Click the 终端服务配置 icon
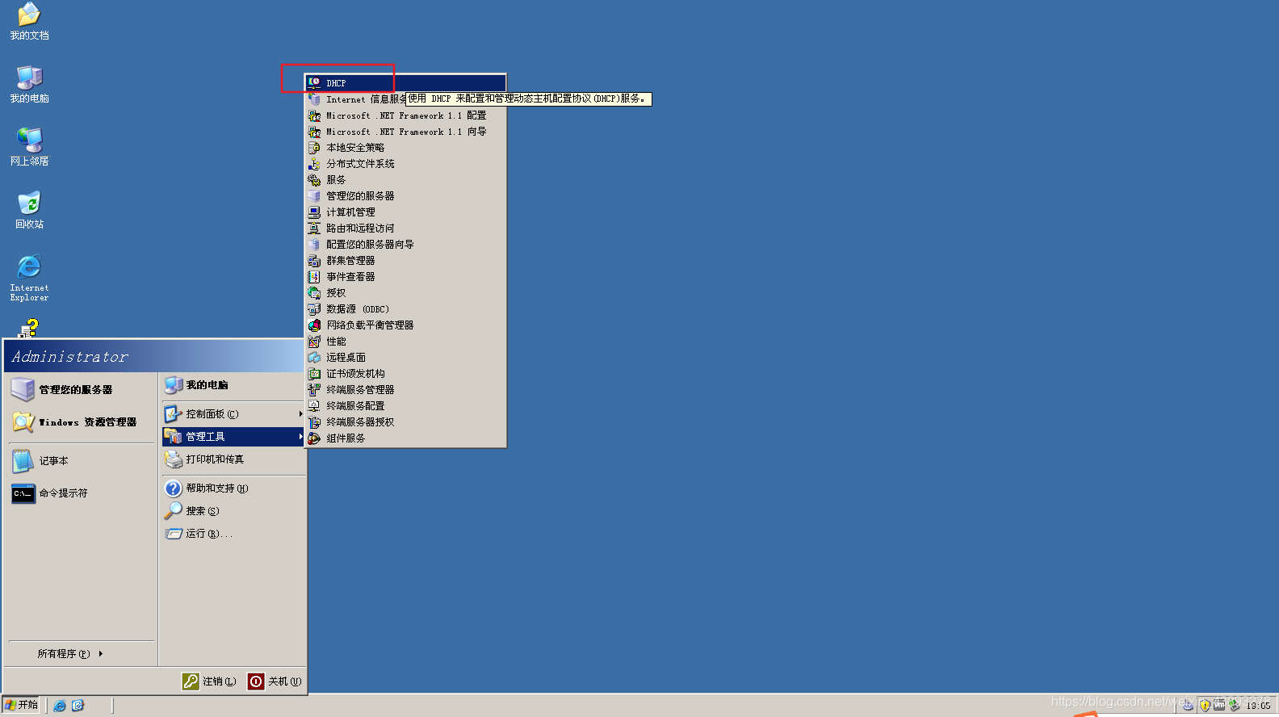Viewport: 1279px width, 717px height. (x=314, y=406)
